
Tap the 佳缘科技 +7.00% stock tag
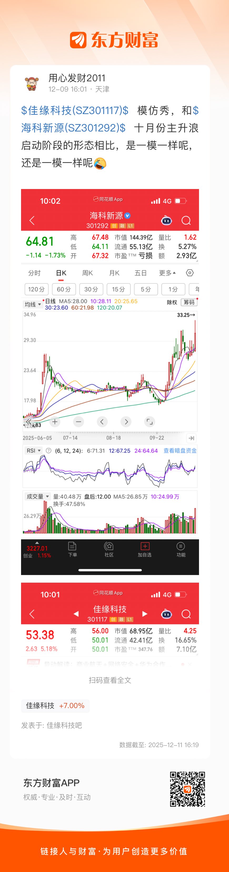(55, 705)
